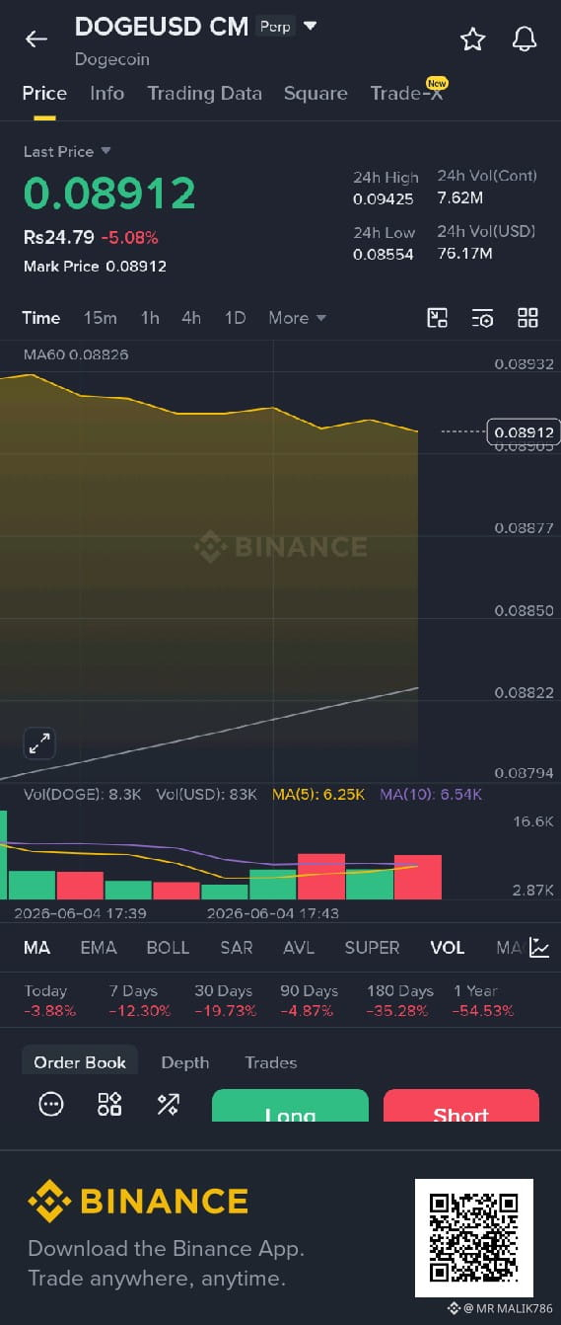Open the Trading Data tab
Screen dimensions: 561x1325
click(204, 93)
